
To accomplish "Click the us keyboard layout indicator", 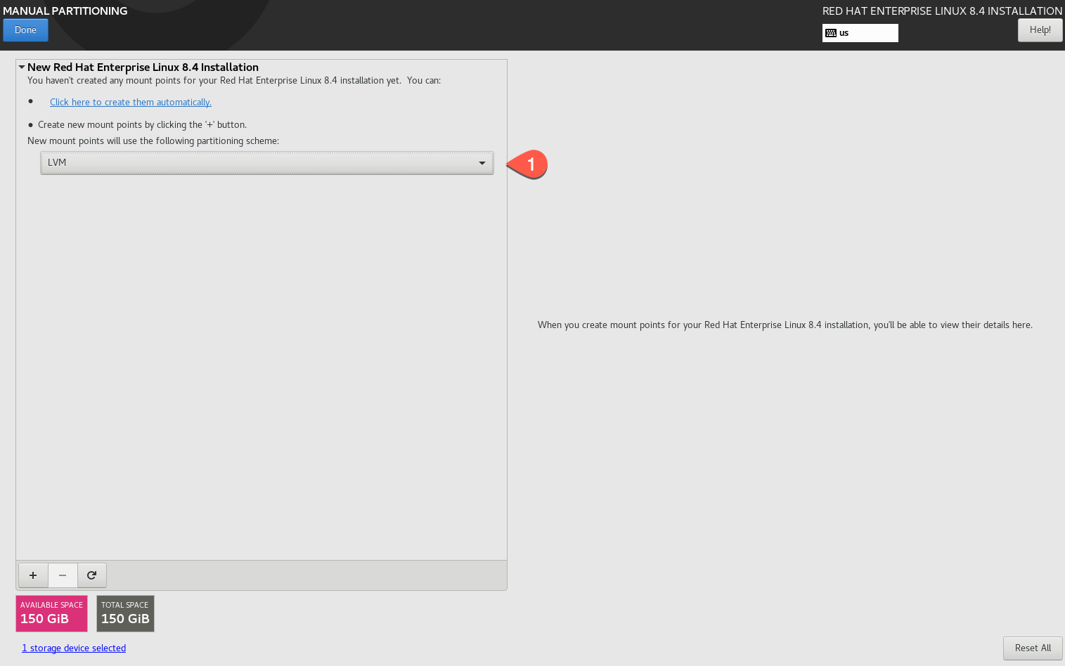I will click(x=860, y=33).
